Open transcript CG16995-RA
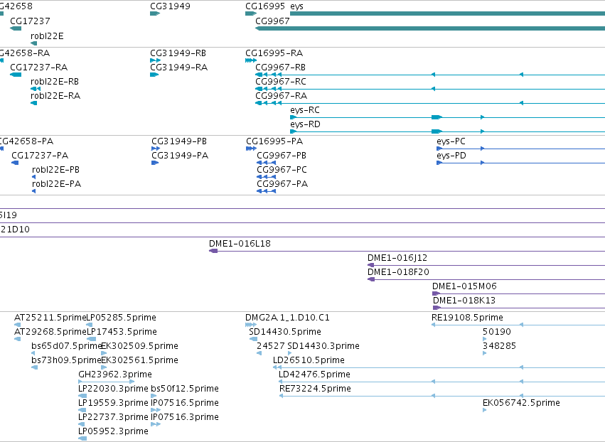The width and height of the screenshot is (605, 442). 274,53
